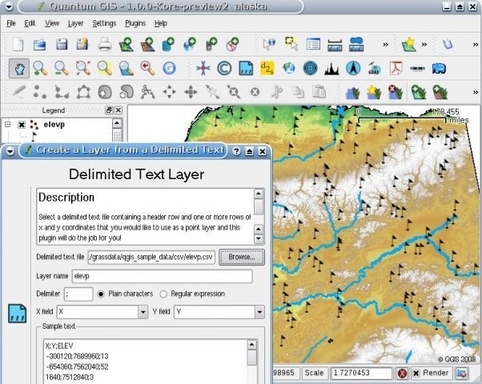The height and width of the screenshot is (384, 482).
Task: Open the Print Composer printer icon
Action: (x=105, y=45)
